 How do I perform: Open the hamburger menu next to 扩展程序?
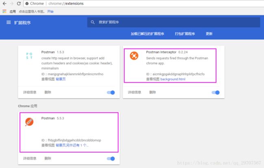9,22
